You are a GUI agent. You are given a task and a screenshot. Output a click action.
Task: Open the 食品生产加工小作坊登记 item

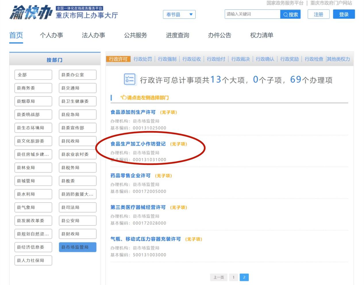[138, 144]
